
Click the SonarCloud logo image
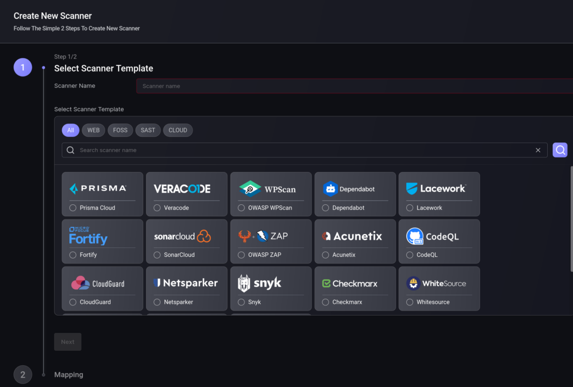(182, 236)
